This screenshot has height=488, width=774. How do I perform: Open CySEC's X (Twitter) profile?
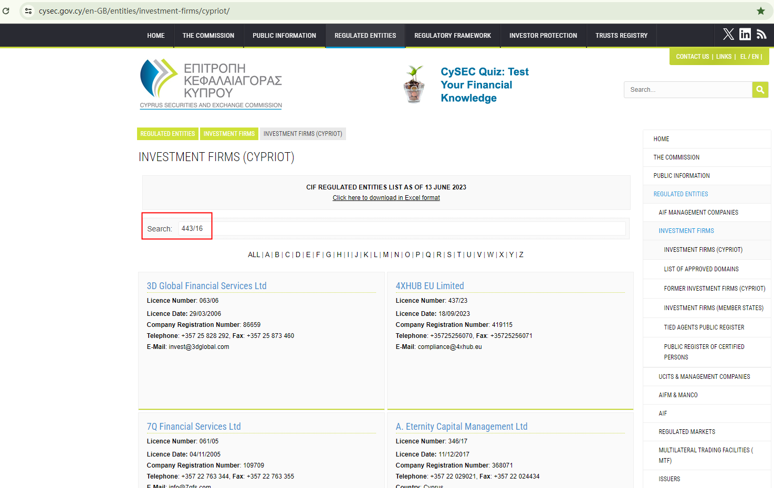[x=728, y=34]
